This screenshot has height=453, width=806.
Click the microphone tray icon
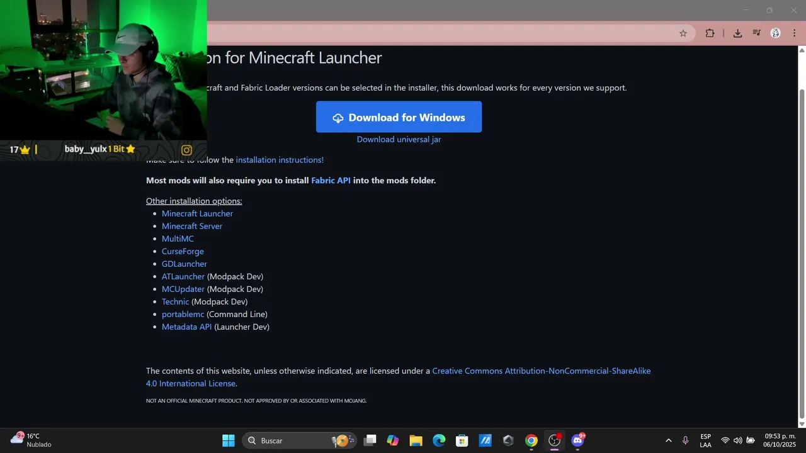coord(685,440)
